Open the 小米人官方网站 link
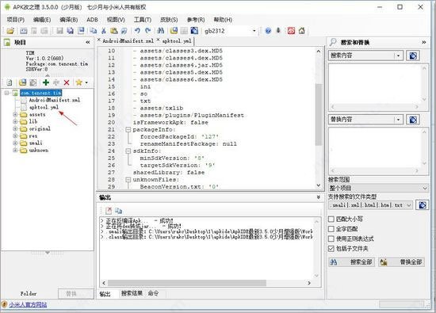Viewport: 436px width, 313px height. click(x=28, y=304)
